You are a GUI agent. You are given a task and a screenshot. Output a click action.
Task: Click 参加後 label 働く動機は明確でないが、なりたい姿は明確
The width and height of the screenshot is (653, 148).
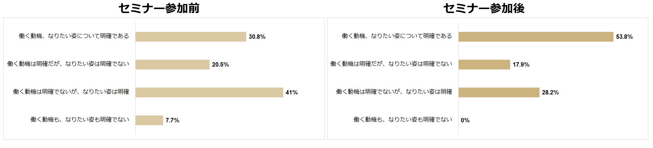394,92
